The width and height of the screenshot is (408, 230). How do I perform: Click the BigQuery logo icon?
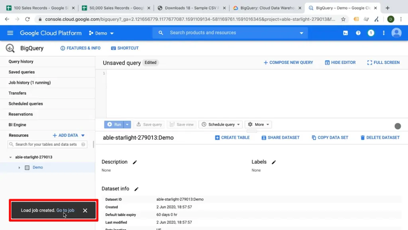pyautogui.click(x=10, y=48)
